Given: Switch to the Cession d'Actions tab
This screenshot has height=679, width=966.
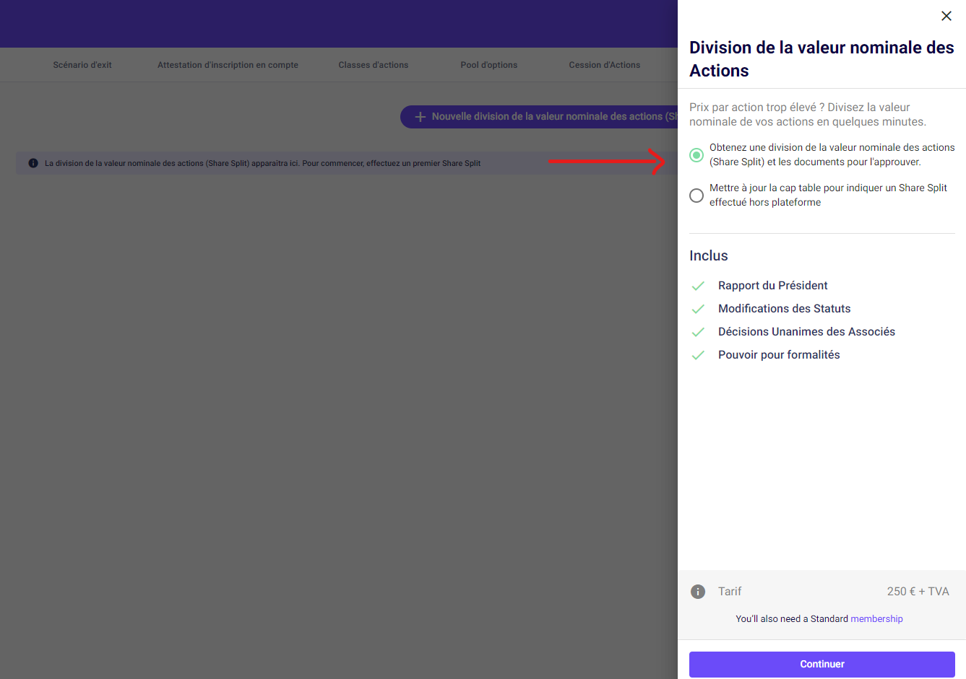Looking at the screenshot, I should [604, 65].
